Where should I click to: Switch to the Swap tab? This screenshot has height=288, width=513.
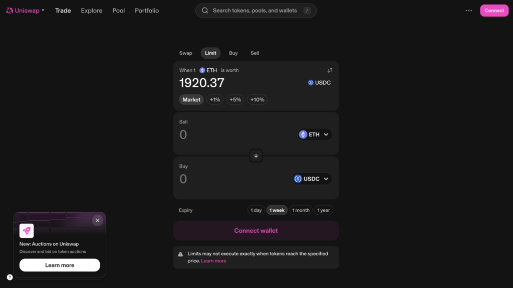[x=185, y=53]
